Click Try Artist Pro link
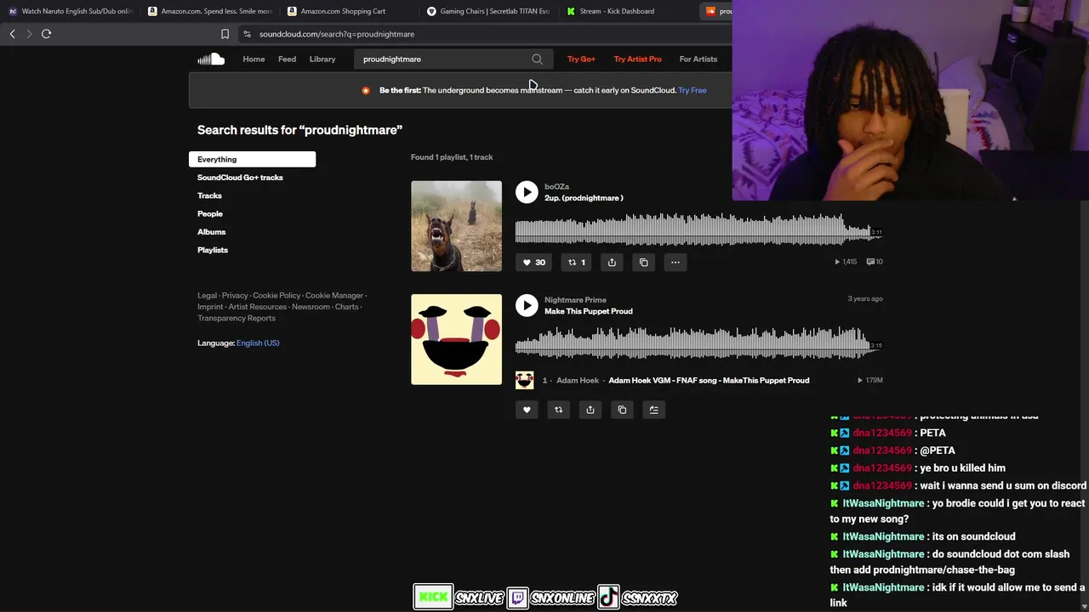This screenshot has width=1089, height=612. (637, 59)
